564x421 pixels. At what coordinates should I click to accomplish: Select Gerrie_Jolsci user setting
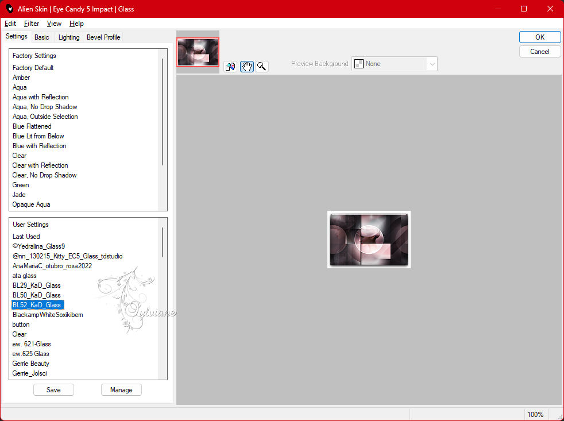point(29,372)
